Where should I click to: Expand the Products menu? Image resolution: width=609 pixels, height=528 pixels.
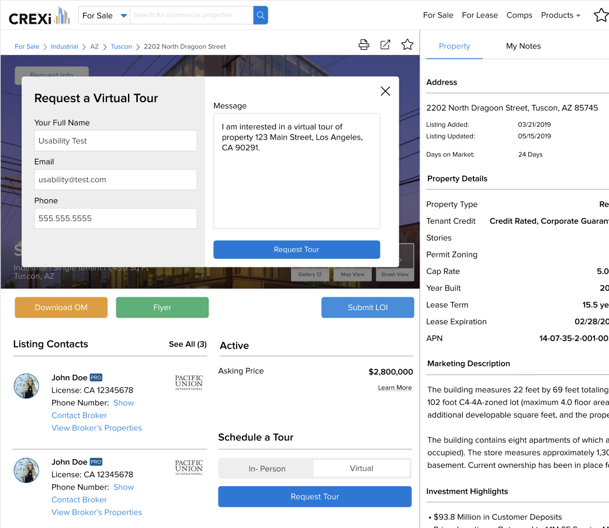click(x=560, y=15)
